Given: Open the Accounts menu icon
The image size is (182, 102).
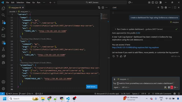Looking at the screenshot, I should tap(3, 82).
